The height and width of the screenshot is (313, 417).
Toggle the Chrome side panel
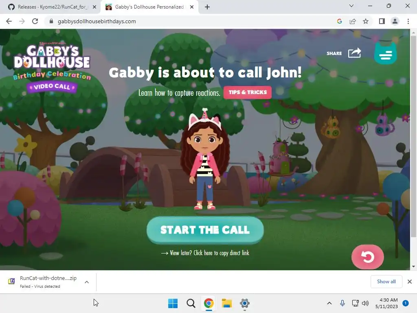382,21
